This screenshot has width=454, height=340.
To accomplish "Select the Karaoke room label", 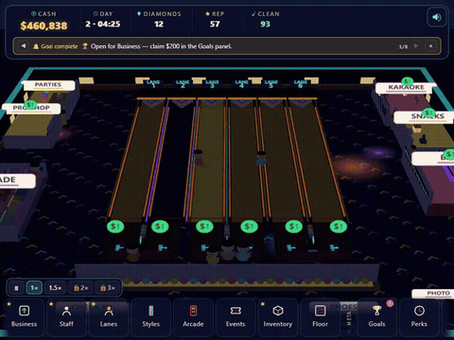I will 406,88.
